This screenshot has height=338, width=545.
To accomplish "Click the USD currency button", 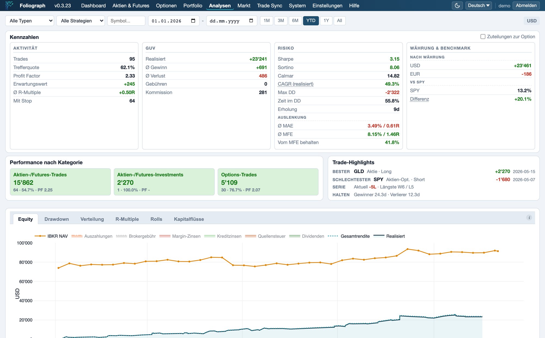I will [532, 21].
